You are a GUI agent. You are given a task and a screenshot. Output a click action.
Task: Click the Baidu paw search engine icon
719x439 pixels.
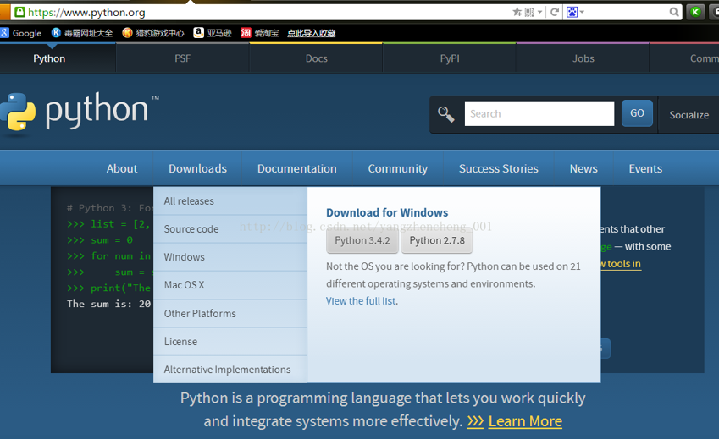572,13
